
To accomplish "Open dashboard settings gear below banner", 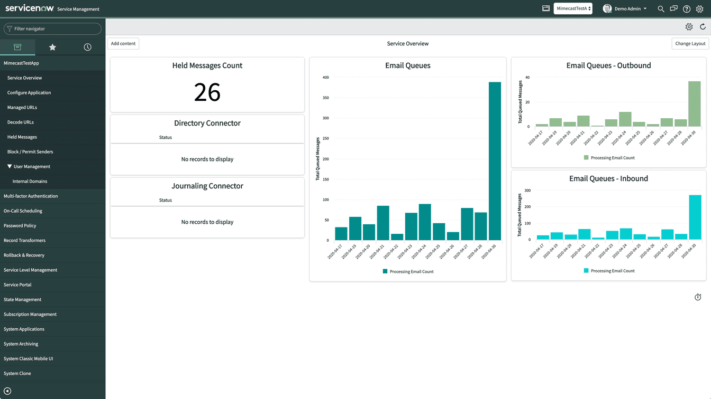I will [689, 27].
